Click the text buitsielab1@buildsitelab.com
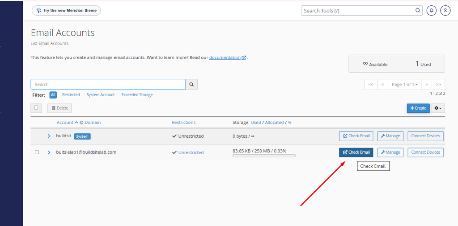 [86, 152]
